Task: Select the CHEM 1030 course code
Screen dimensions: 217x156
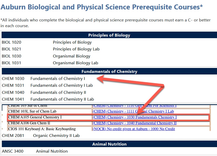Action: click(13, 79)
